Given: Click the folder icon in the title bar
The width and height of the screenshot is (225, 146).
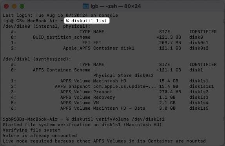Looking at the screenshot, I should [x=86, y=6].
